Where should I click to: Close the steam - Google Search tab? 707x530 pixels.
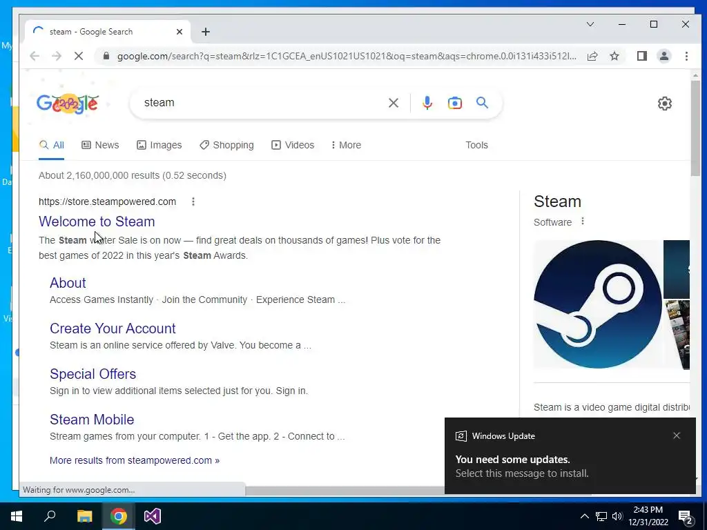tap(180, 32)
